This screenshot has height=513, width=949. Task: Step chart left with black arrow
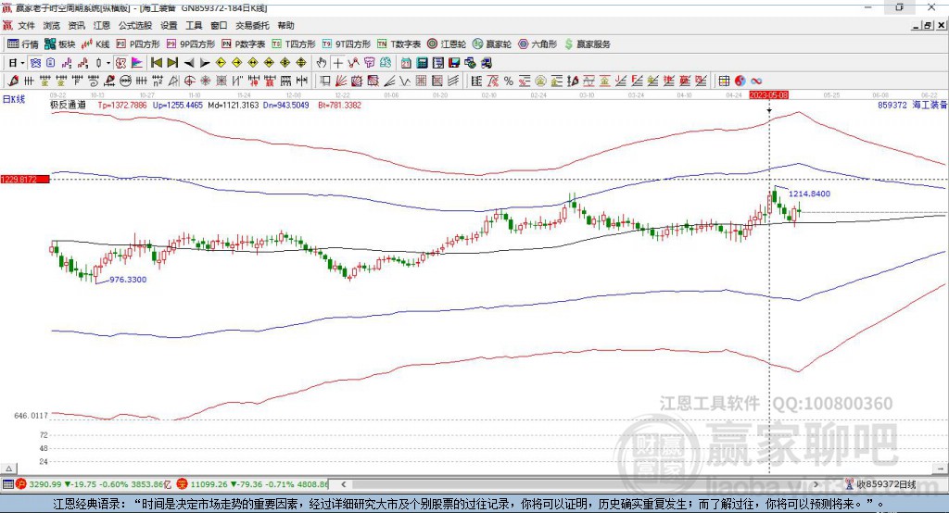pos(189,63)
